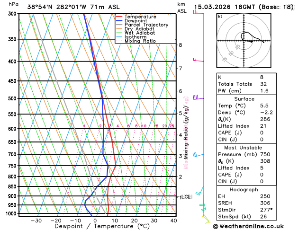Select the Dry Adiabat legend label
The image size is (298, 230).
click(139, 29)
